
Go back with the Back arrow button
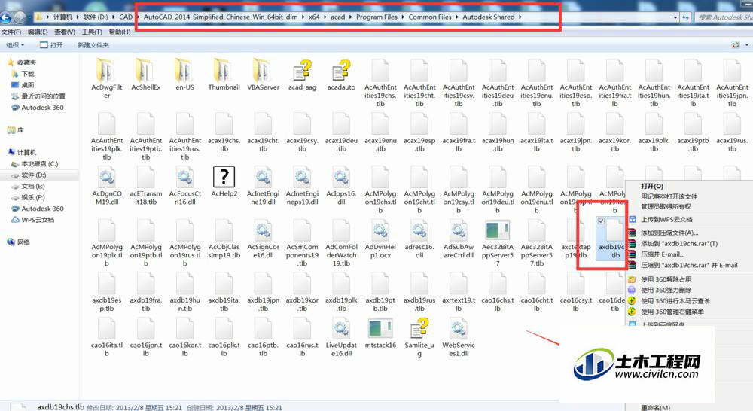pos(5,18)
